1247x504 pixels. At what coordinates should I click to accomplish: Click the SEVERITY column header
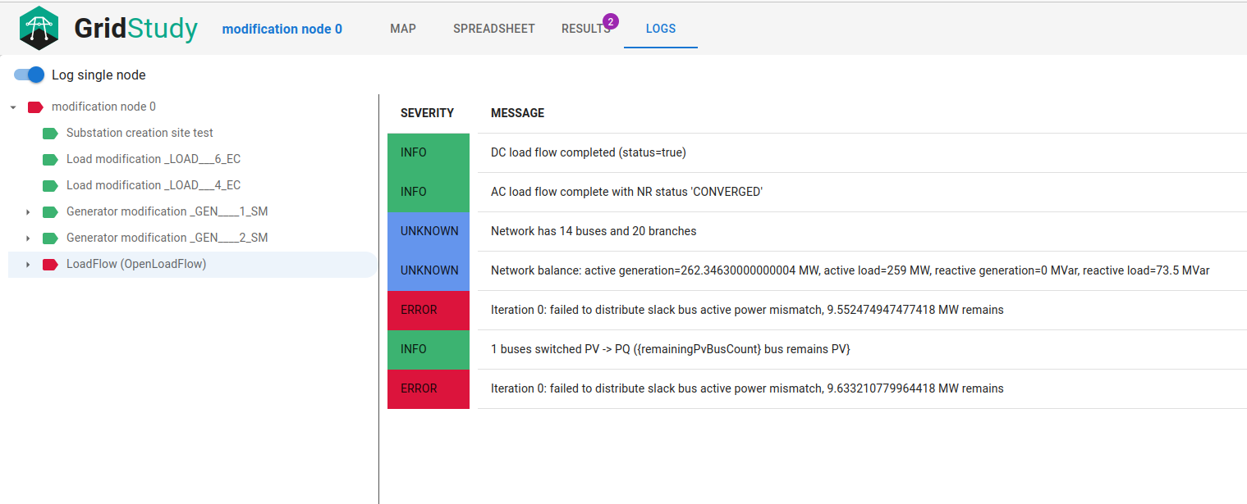pyautogui.click(x=427, y=113)
